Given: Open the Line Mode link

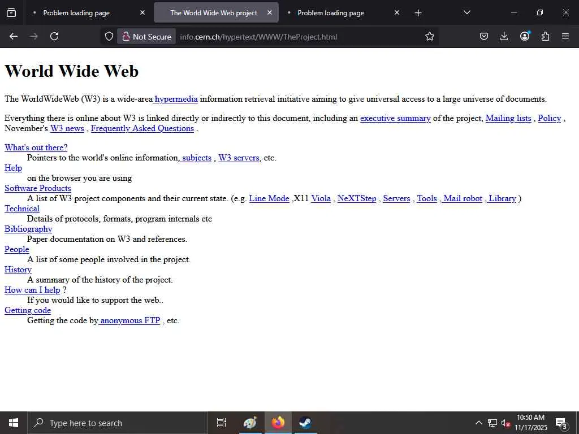Looking at the screenshot, I should click(269, 198).
